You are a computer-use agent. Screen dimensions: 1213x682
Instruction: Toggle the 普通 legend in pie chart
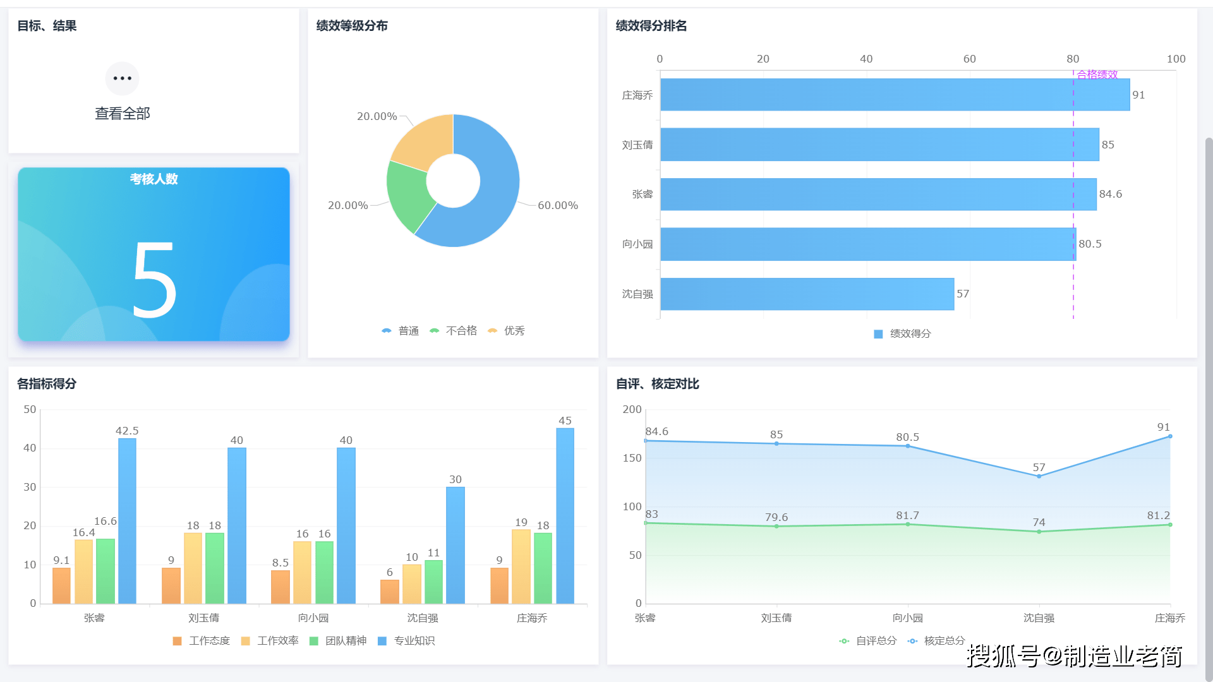coord(401,331)
